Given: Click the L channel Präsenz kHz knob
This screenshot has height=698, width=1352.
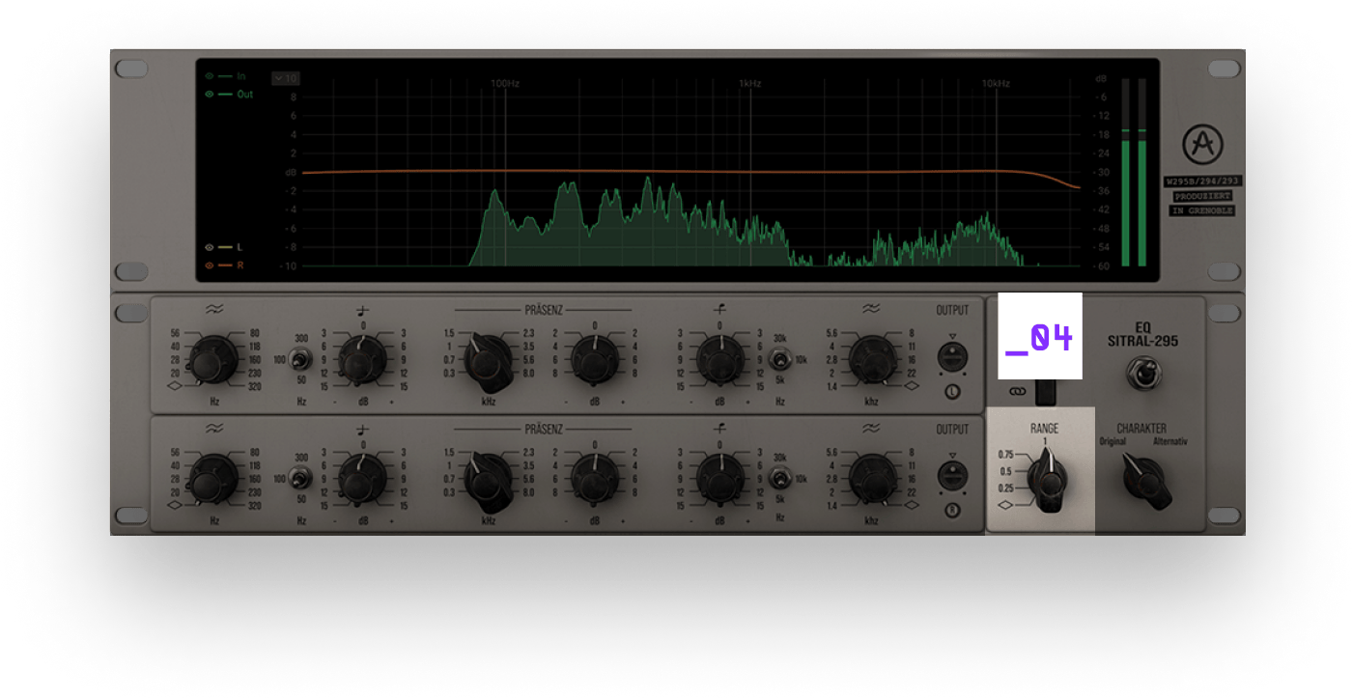Looking at the screenshot, I should (489, 359).
